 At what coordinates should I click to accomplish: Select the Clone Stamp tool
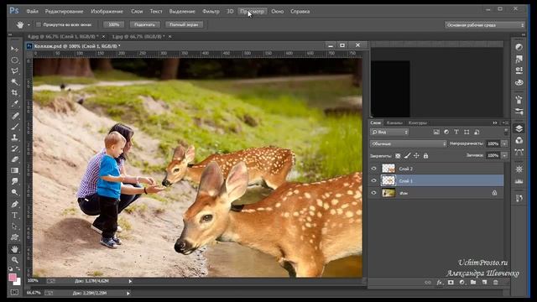pyautogui.click(x=14, y=138)
